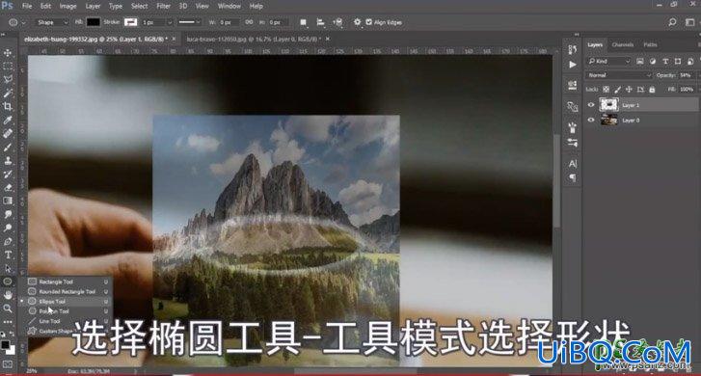Open the Normal blend mode dropdown

(619, 75)
